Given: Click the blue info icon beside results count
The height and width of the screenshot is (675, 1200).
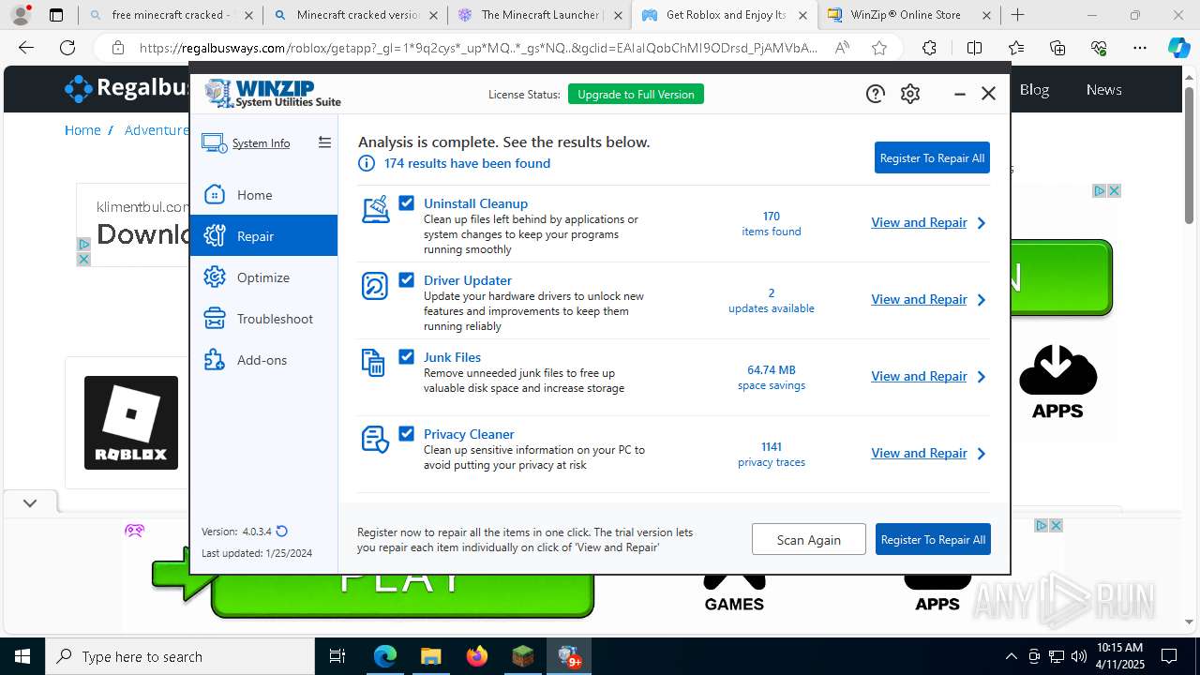Looking at the screenshot, I should [x=367, y=163].
